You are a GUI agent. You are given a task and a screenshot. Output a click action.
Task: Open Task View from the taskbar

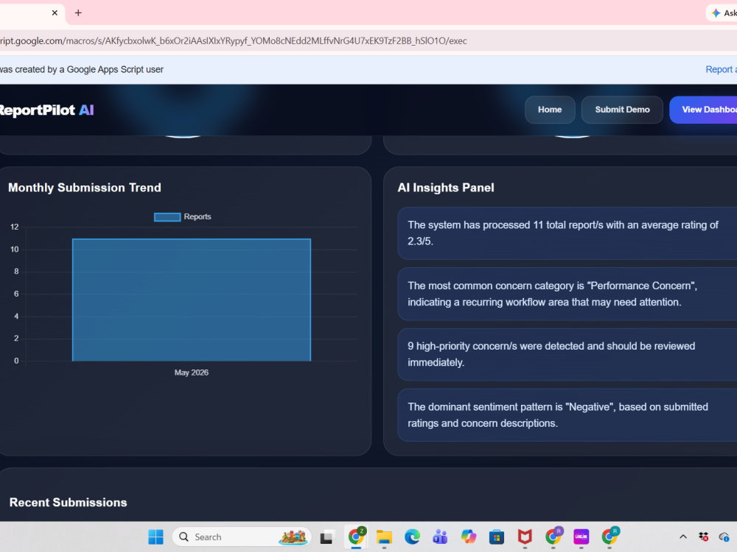327,537
